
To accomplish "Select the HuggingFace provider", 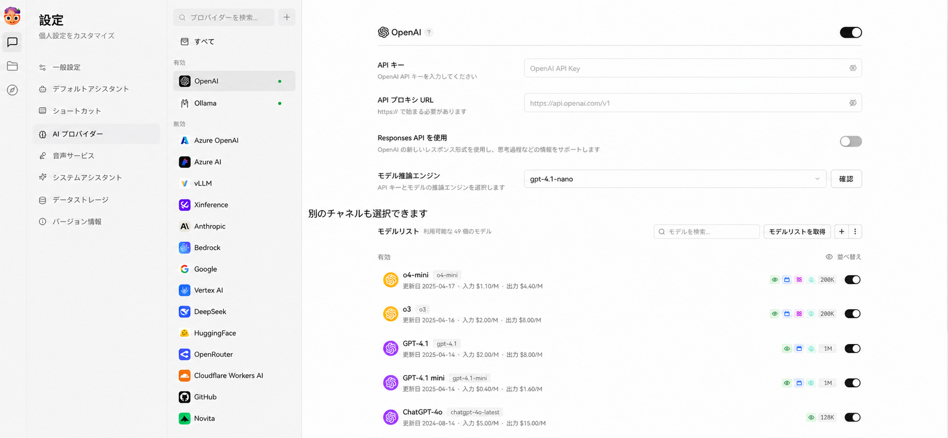I will [234, 333].
